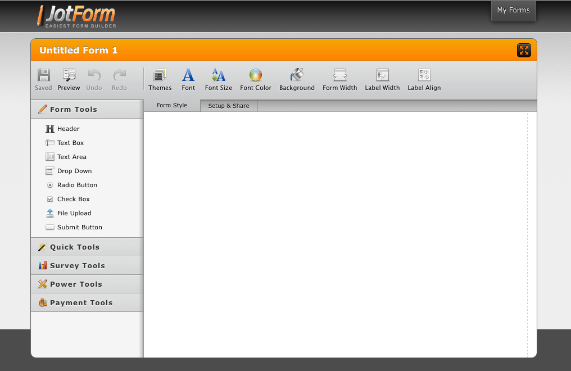The image size is (571, 371).
Task: Add a Drop Down field to form
Action: tap(74, 171)
